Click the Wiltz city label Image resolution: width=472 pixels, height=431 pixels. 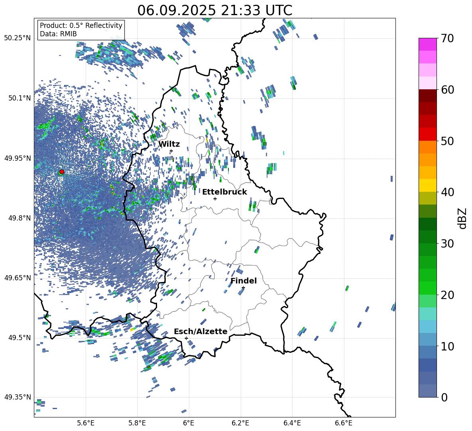[x=169, y=144]
